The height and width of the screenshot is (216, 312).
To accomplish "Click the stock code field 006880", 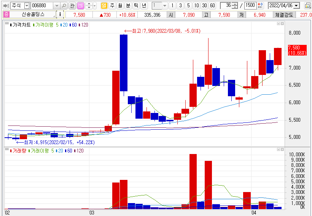I will [42, 6].
